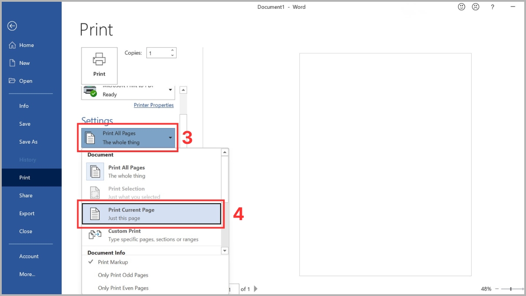Screen dimensions: 526x296
Task: Click the zoom slider handle
Action: (x=511, y=289)
